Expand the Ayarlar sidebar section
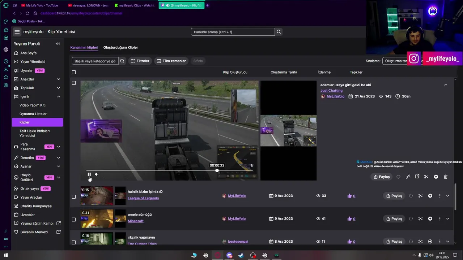Screen dimensions: 463x260 (x=59, y=166)
